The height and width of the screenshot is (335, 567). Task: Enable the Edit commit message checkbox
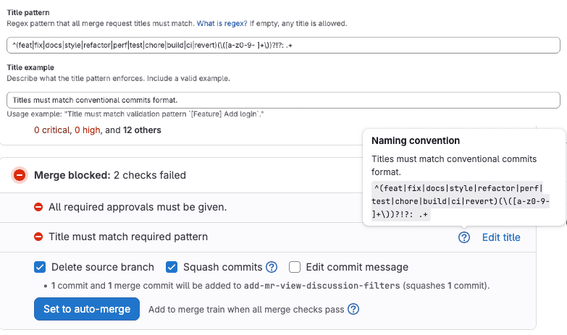coord(295,267)
